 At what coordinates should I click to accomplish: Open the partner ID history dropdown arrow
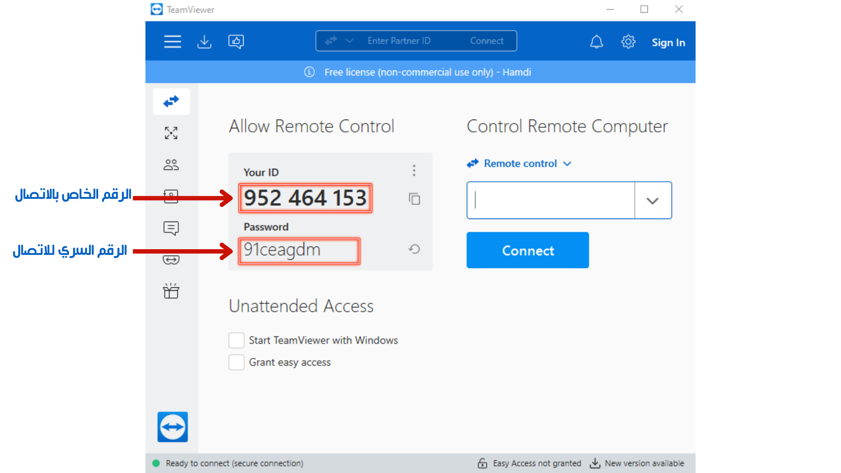click(653, 200)
